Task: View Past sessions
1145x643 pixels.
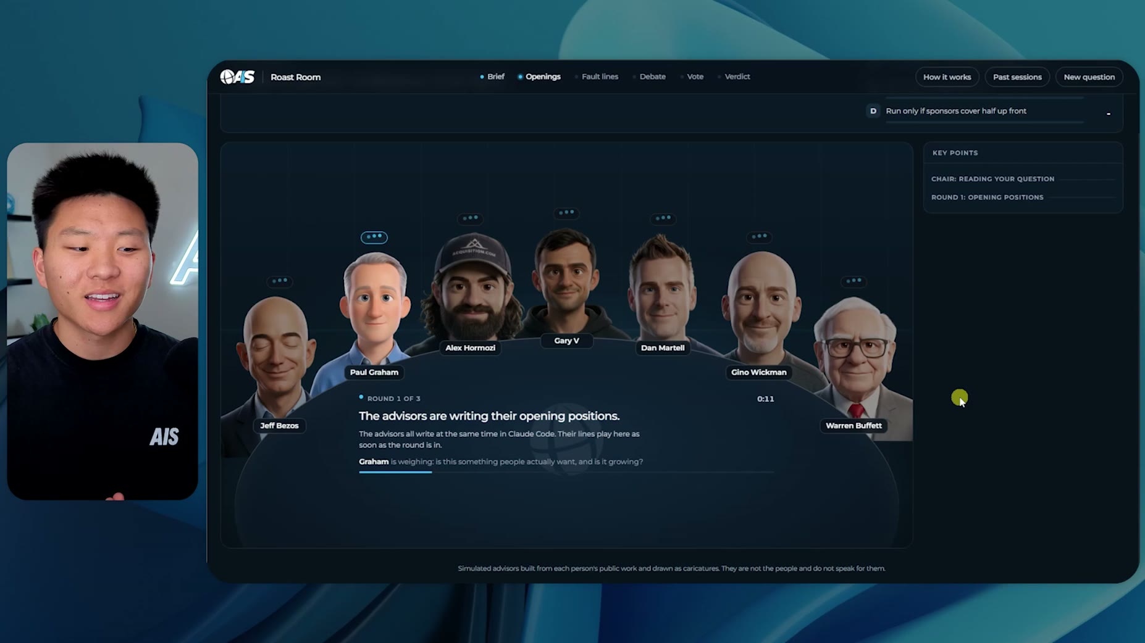Action: click(1017, 77)
